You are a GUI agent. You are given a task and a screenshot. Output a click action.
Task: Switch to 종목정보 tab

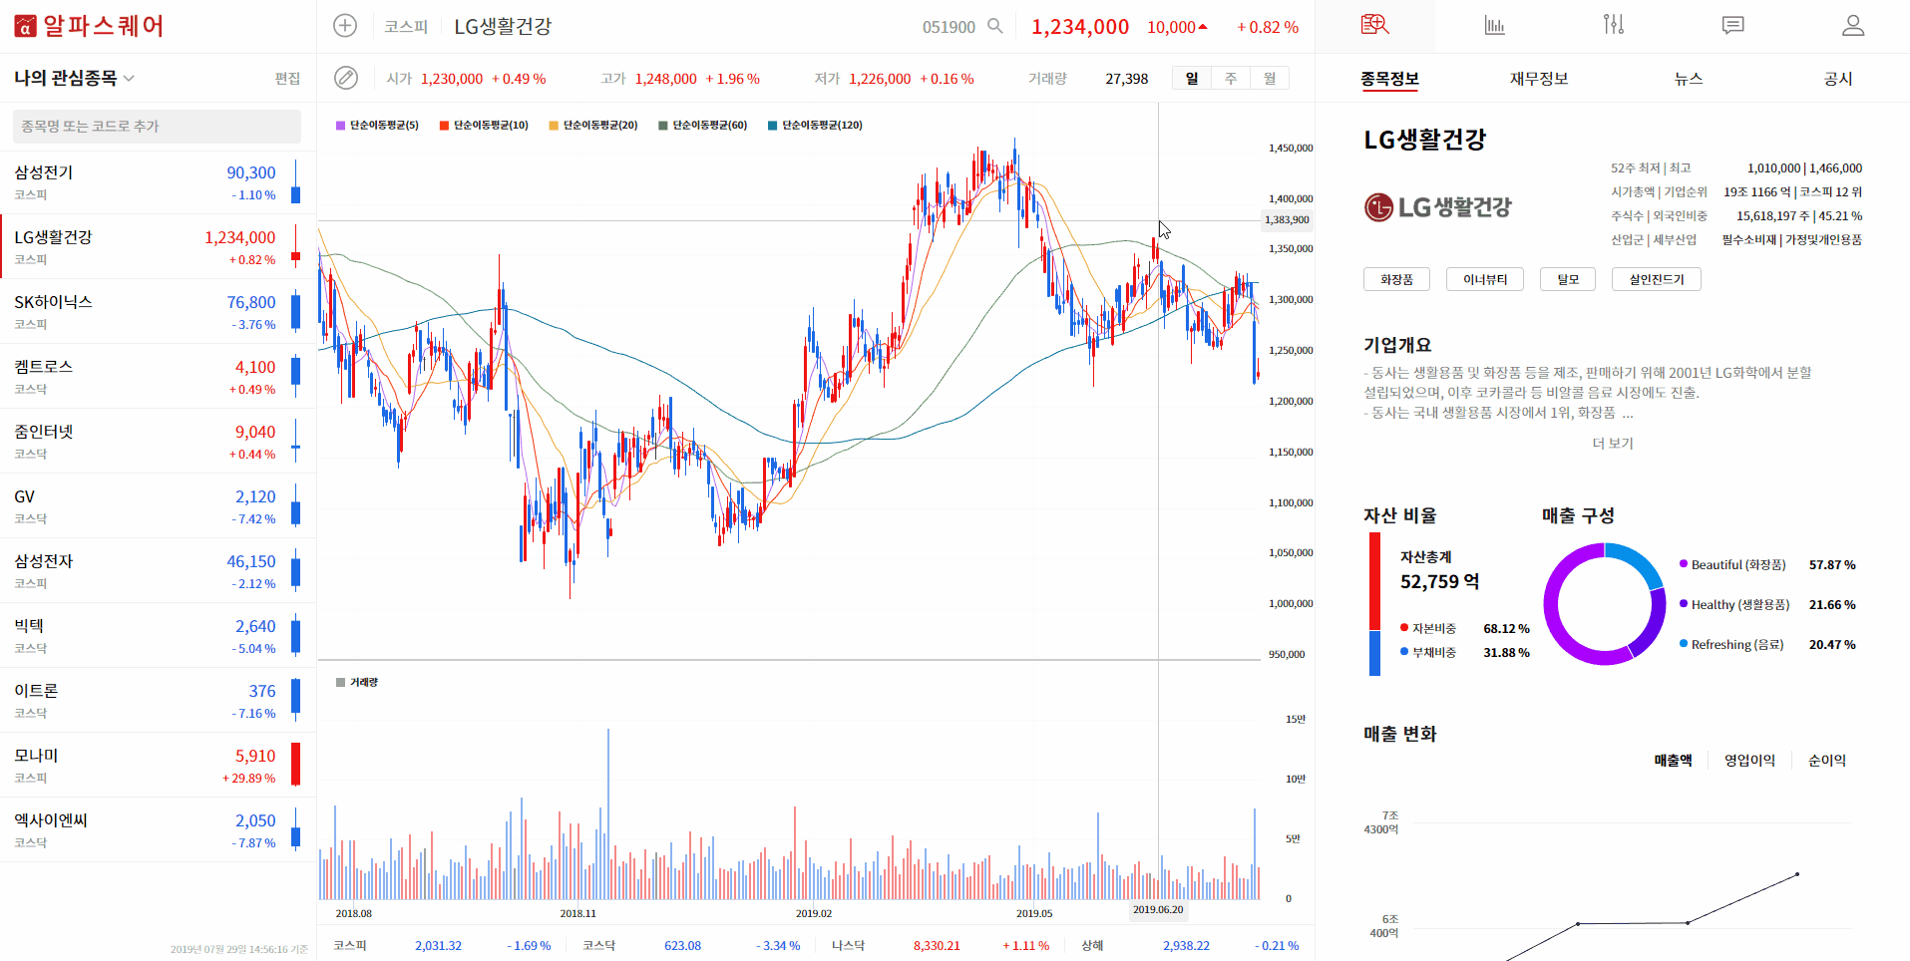(x=1389, y=79)
